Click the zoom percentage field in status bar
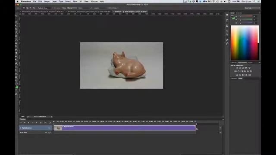276x155 pixels. (23, 117)
